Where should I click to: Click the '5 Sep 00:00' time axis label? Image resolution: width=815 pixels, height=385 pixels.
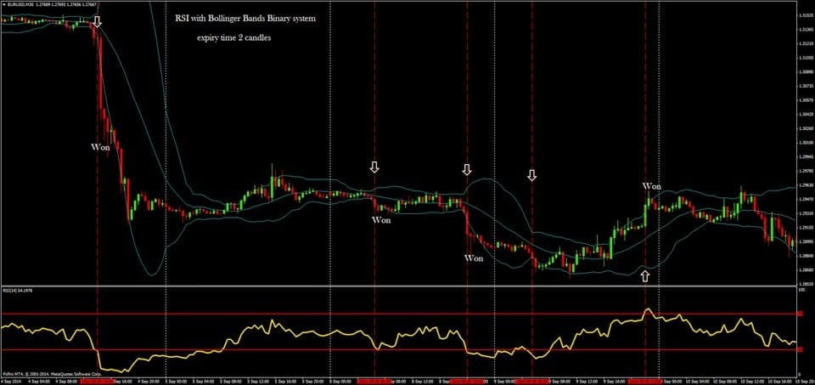(x=177, y=382)
